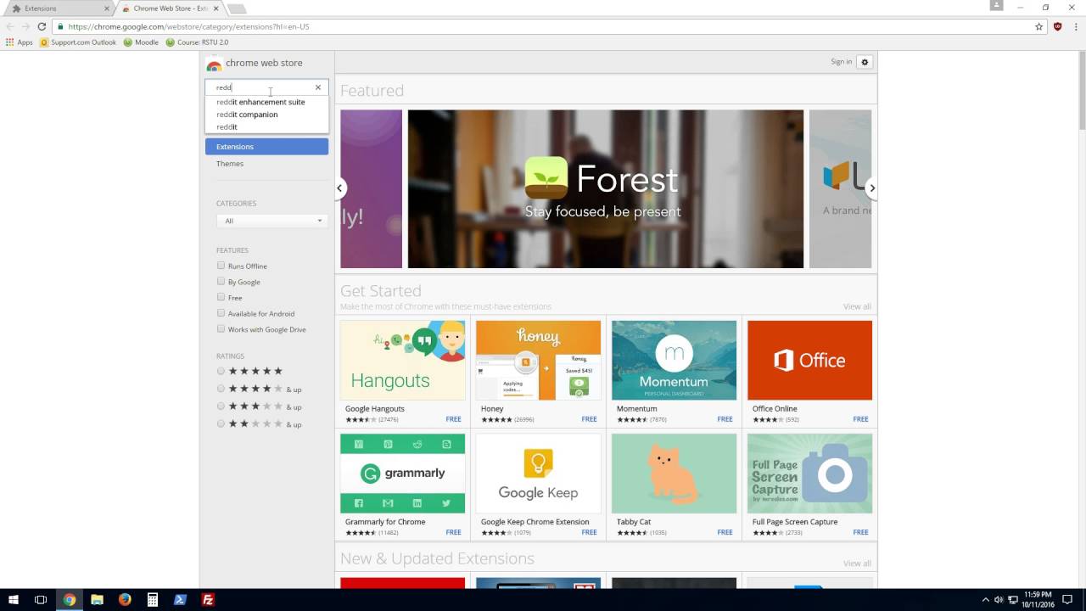Check Works with Google Drive

[x=221, y=328]
